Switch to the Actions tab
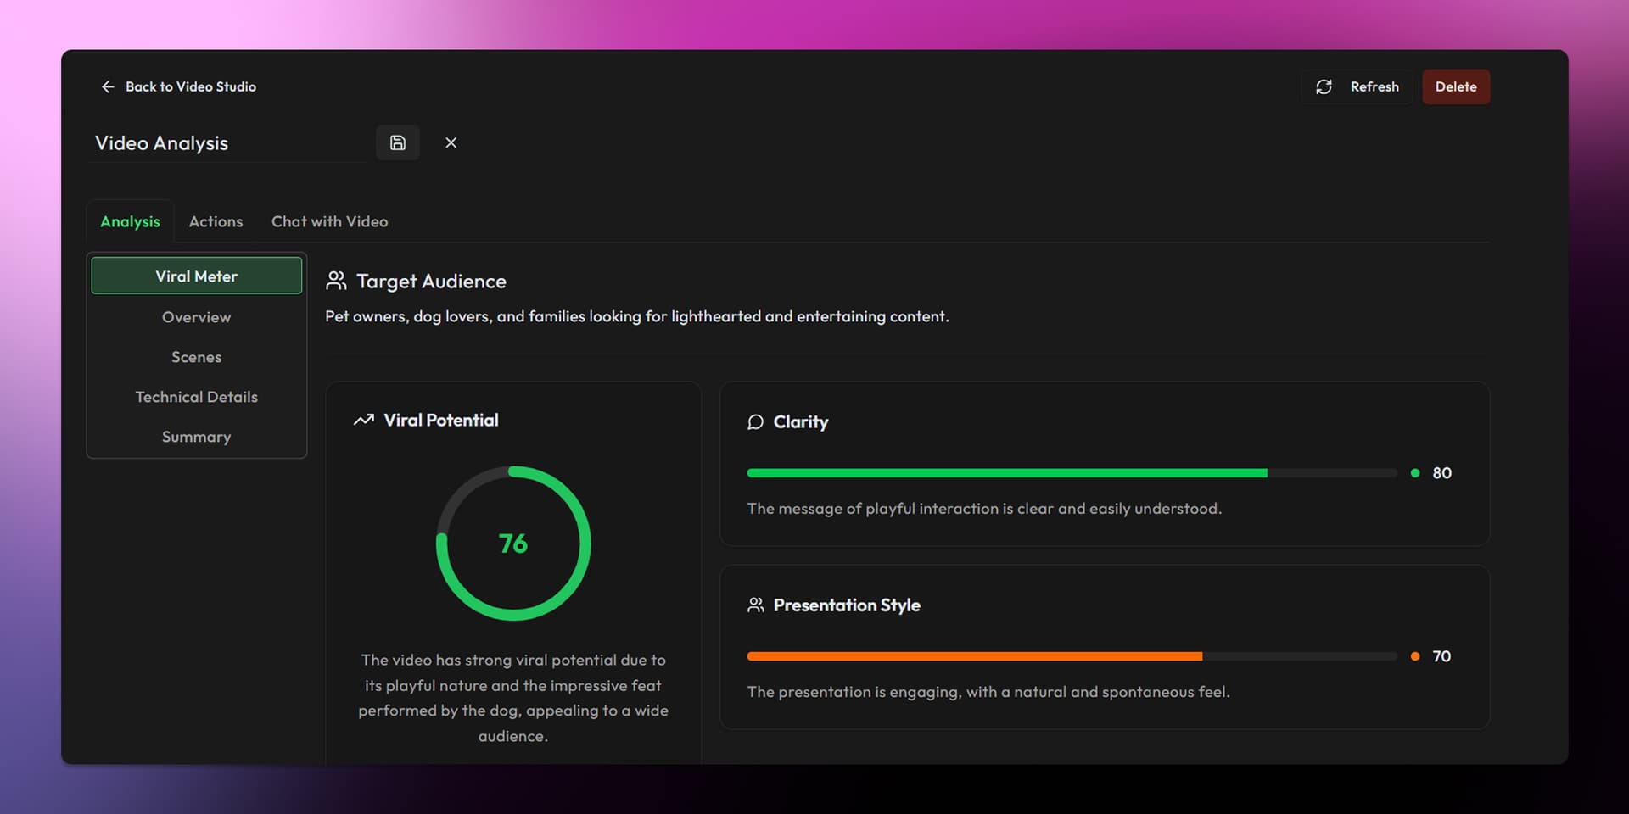 pos(216,221)
